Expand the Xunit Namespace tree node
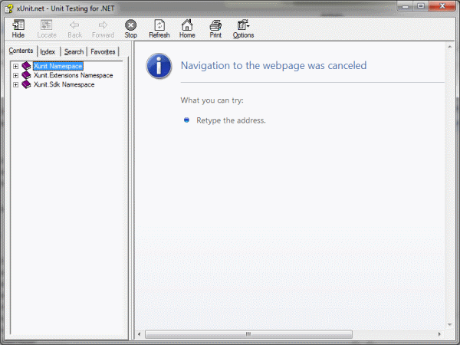Screen dimensions: 460x345 (15, 66)
